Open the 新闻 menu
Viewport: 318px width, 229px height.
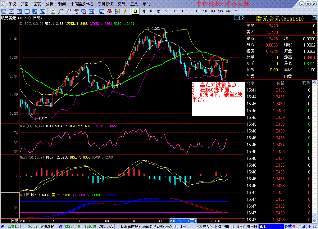[62, 4]
